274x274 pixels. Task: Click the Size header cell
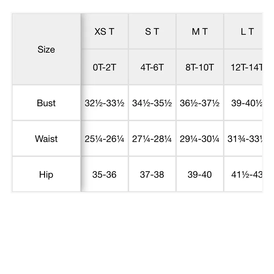[x=46, y=50]
